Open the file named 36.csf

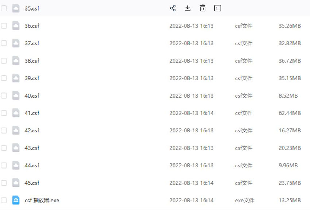[x=32, y=26]
